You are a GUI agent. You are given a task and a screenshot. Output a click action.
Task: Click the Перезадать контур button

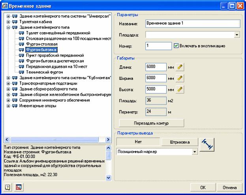(152, 123)
